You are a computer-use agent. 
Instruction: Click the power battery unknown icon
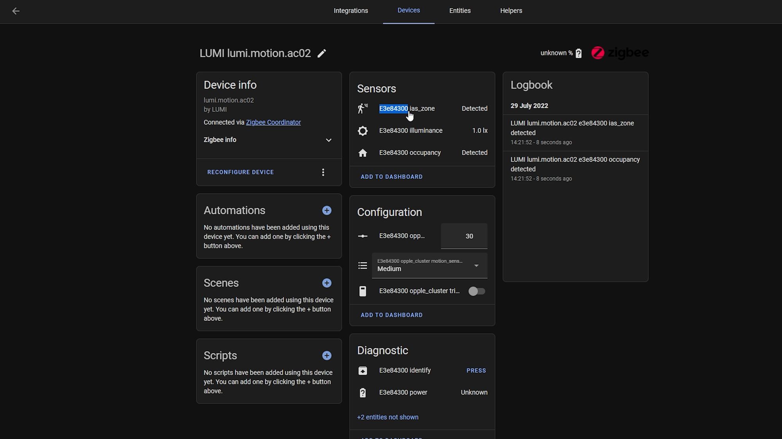pos(363,393)
